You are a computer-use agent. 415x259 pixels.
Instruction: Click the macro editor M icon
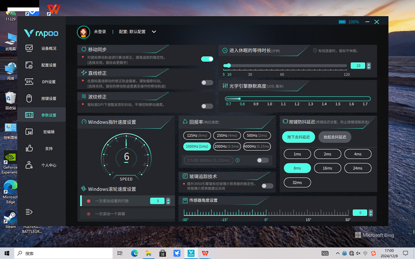(29, 132)
